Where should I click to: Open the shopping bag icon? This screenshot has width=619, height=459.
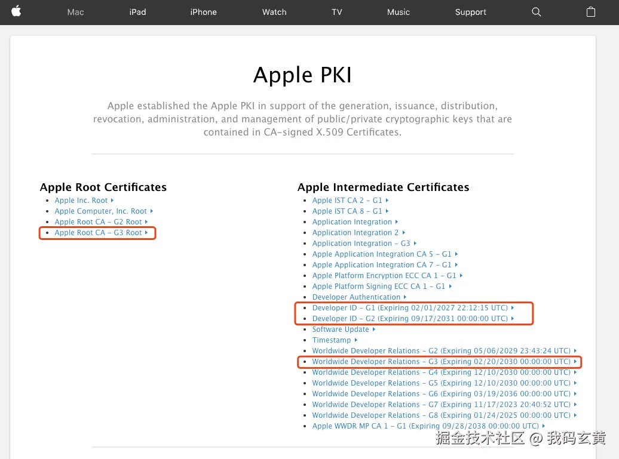point(590,12)
